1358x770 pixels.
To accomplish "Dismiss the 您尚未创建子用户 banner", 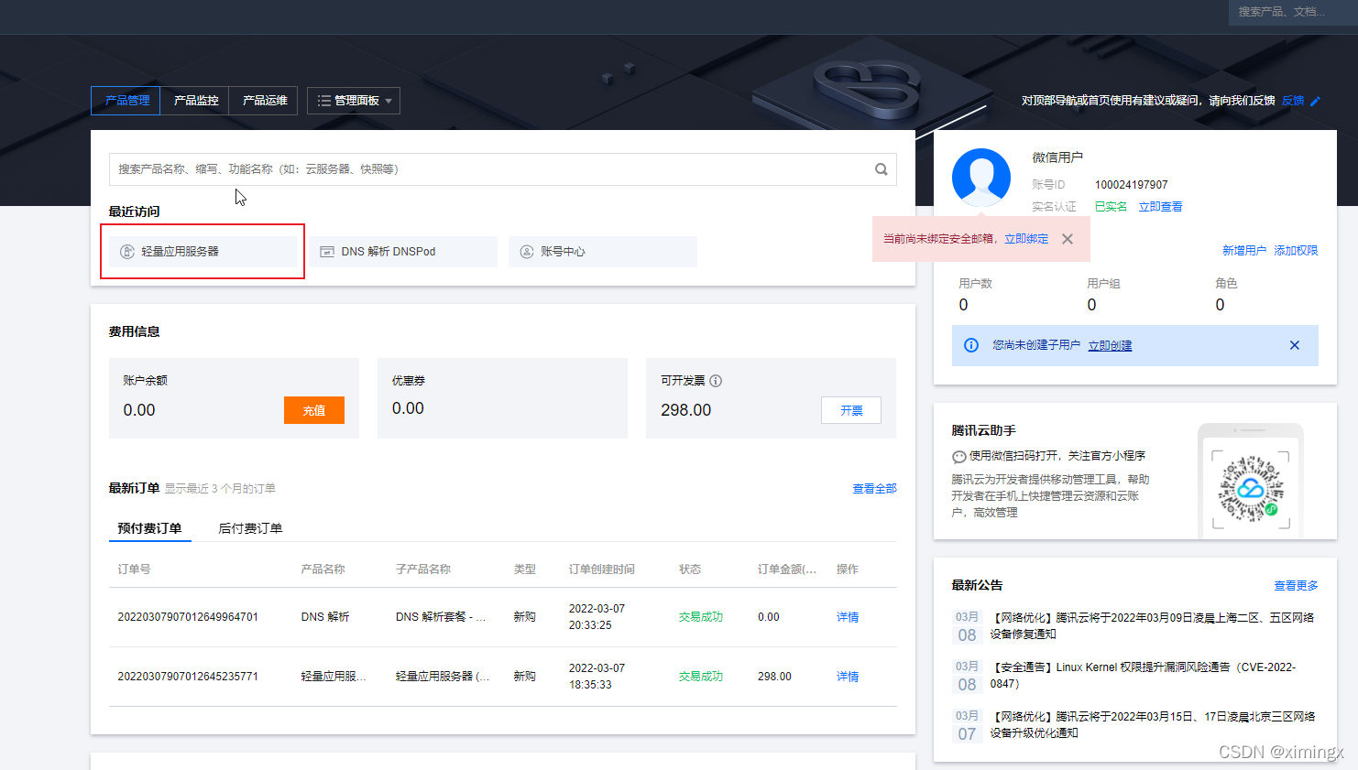I will [1295, 345].
